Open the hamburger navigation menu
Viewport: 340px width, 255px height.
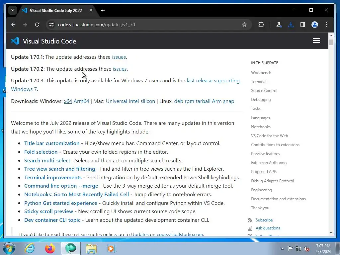coord(316,41)
